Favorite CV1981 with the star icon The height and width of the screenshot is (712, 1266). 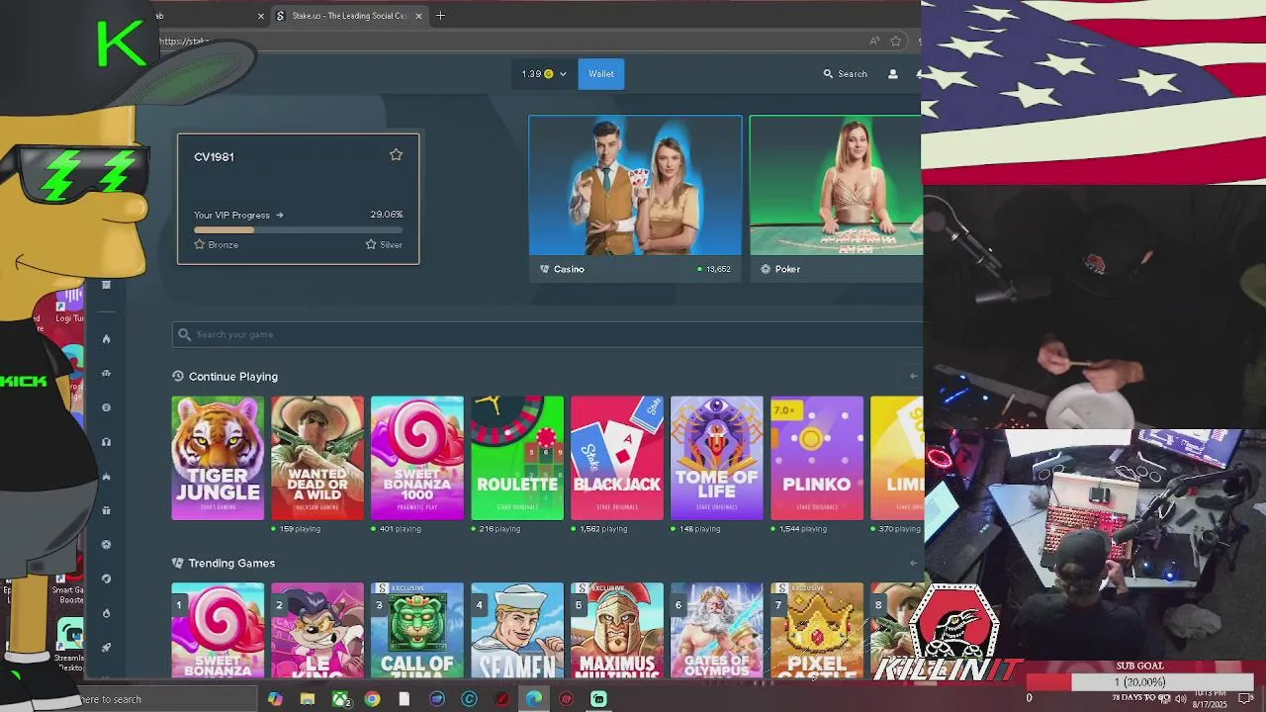click(396, 155)
